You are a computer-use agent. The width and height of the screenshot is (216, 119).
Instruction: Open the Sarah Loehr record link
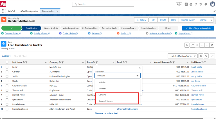click(x=197, y=67)
